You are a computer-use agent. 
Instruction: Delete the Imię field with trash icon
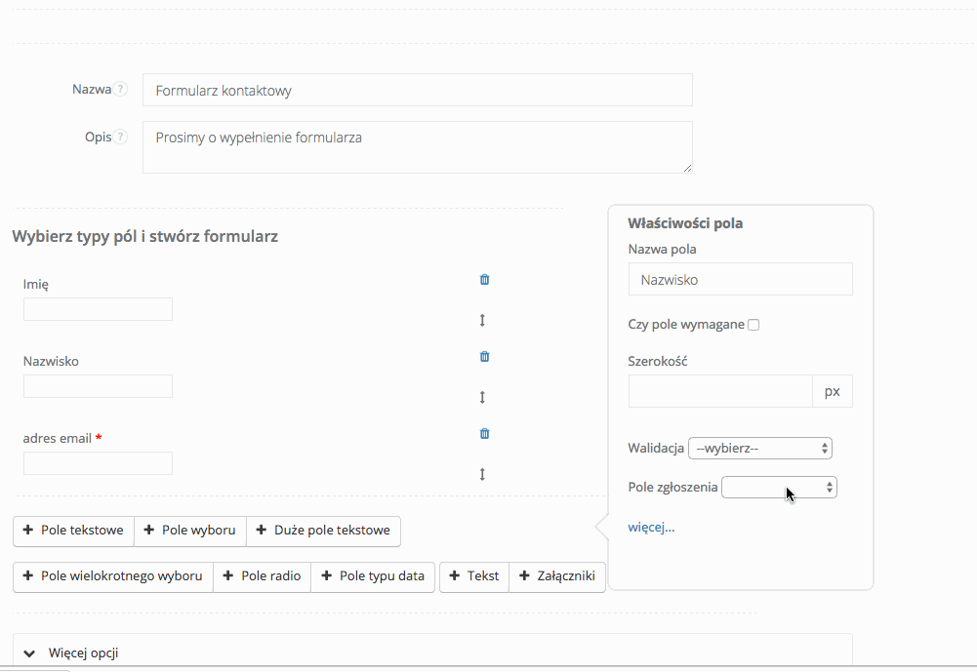pos(484,280)
